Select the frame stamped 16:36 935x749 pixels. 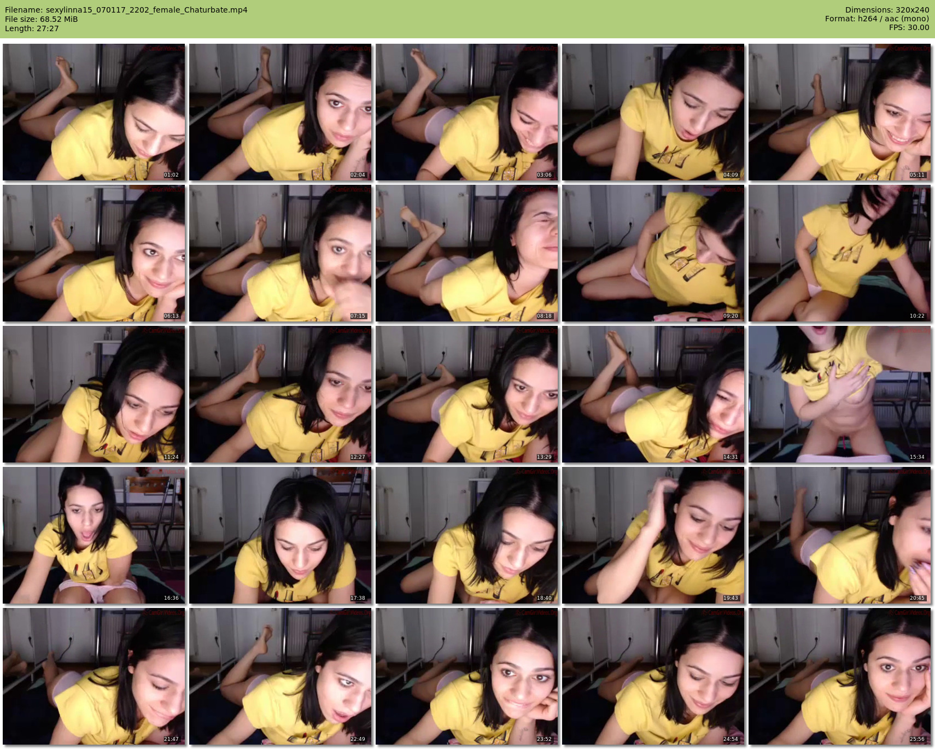pos(94,535)
